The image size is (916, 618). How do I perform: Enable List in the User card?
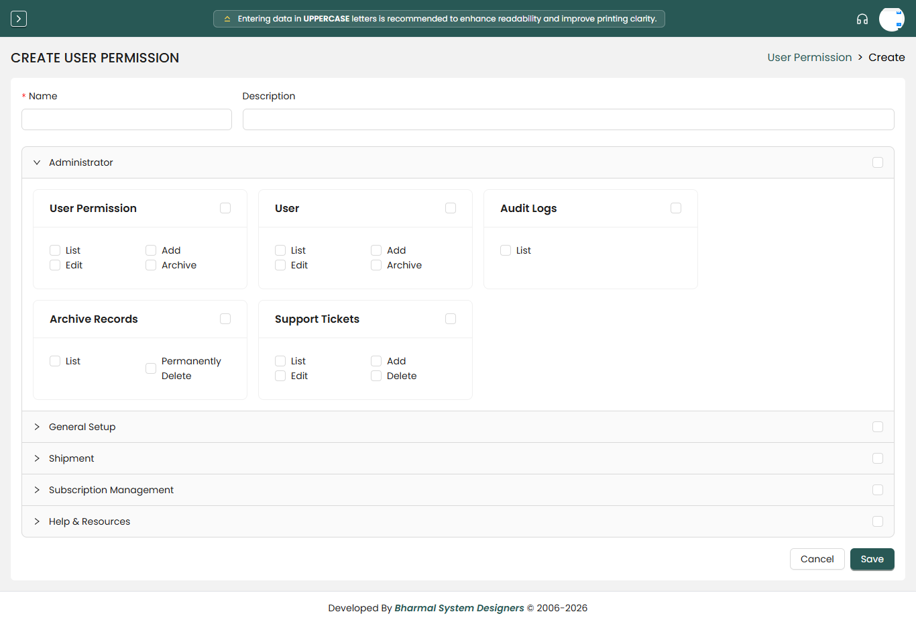pyautogui.click(x=280, y=250)
